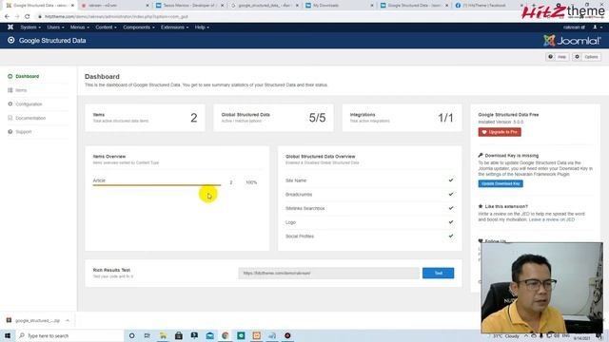Open the Mail app in taskbar
Screen dimensions: 609x342
tap(209, 335)
